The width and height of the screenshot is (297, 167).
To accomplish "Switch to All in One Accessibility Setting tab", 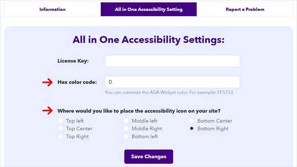I will (x=149, y=10).
